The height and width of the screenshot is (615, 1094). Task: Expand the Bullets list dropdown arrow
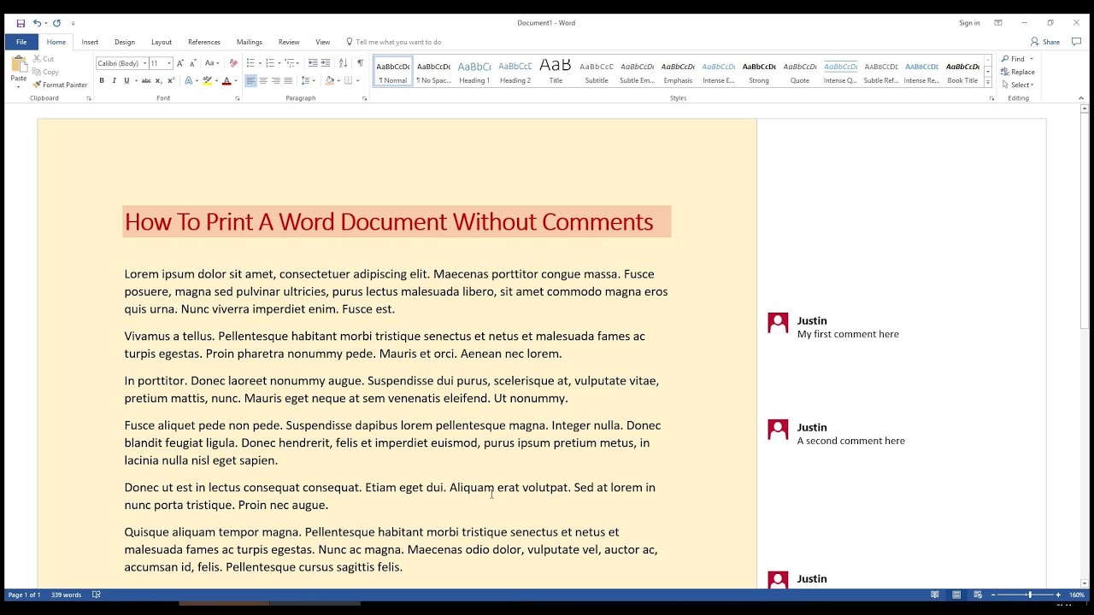[x=260, y=63]
